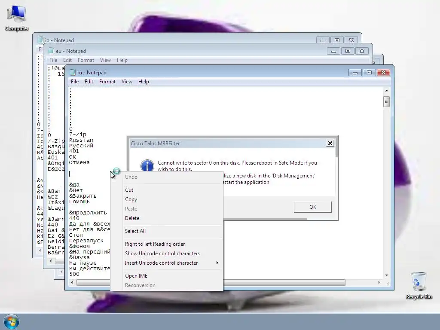The height and width of the screenshot is (330, 440).
Task: Close the ru Notepad window
Action: click(x=383, y=73)
